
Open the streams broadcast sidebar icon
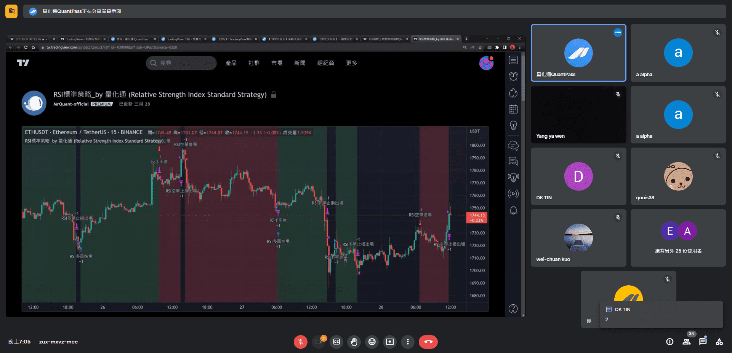[513, 194]
